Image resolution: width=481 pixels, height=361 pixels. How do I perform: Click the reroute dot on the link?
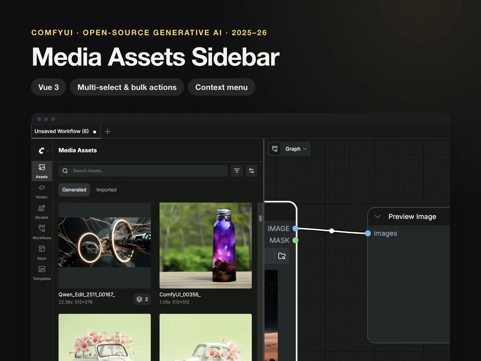(331, 231)
